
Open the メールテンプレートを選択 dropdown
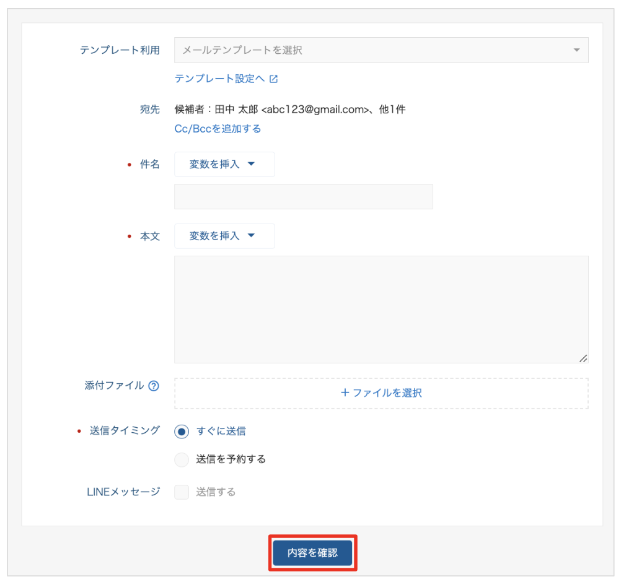tap(372, 50)
